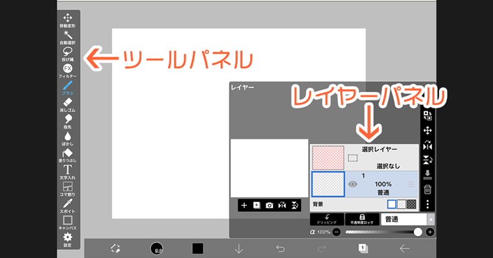Screen dimensions: 493x258
Task: Select the 投げ縄 lasso tool
Action: [x=67, y=54]
